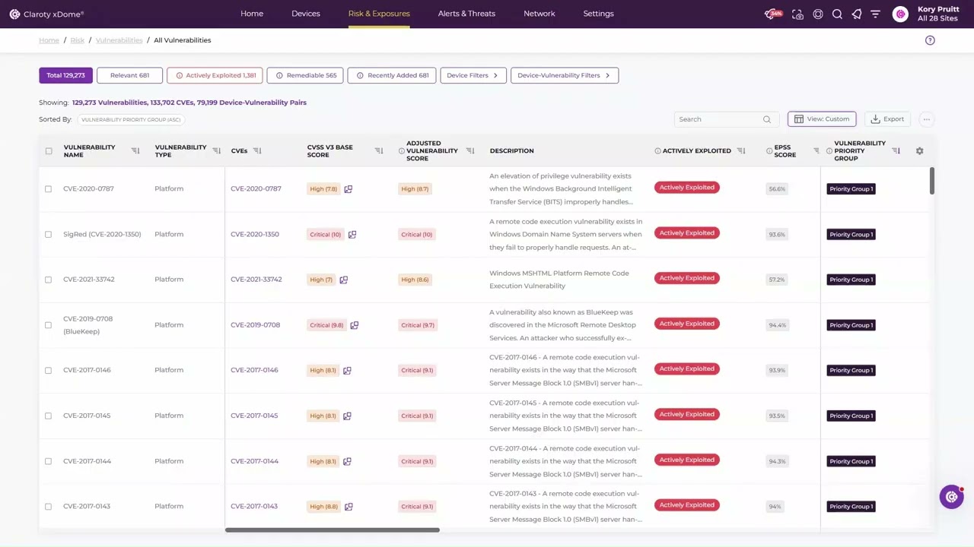
Task: Open the Adjusted Vulnerability Score column menu
Action: coord(469,150)
